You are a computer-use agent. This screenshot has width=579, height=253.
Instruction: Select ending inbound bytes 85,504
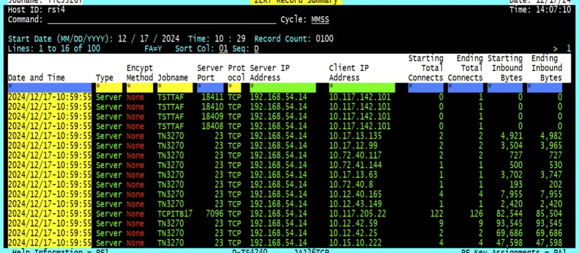point(549,213)
